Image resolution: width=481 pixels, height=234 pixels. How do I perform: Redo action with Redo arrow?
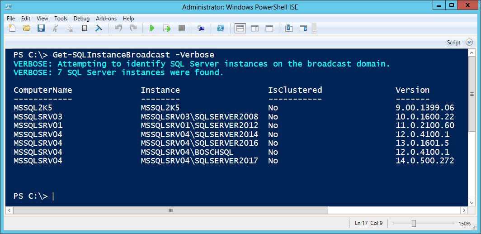(133, 28)
